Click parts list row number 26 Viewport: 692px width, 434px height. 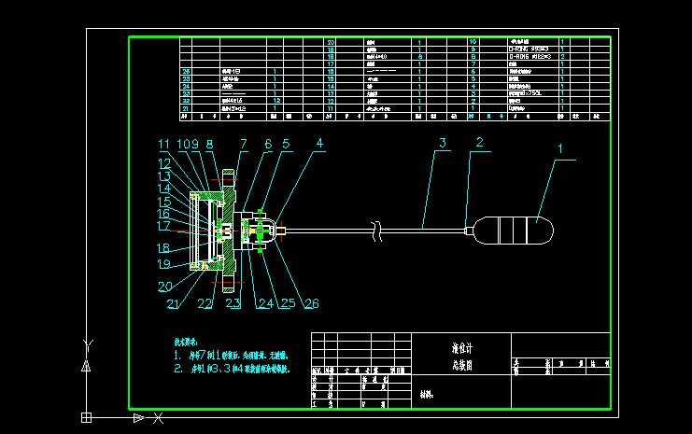186,72
